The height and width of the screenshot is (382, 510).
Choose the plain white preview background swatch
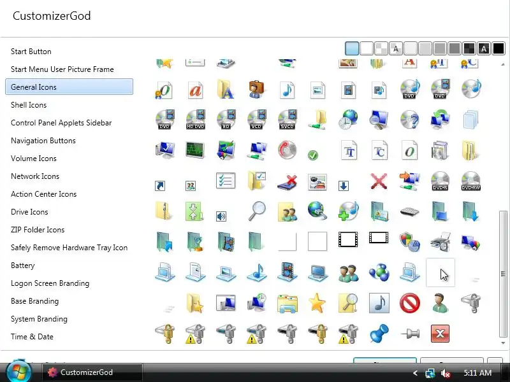click(366, 49)
